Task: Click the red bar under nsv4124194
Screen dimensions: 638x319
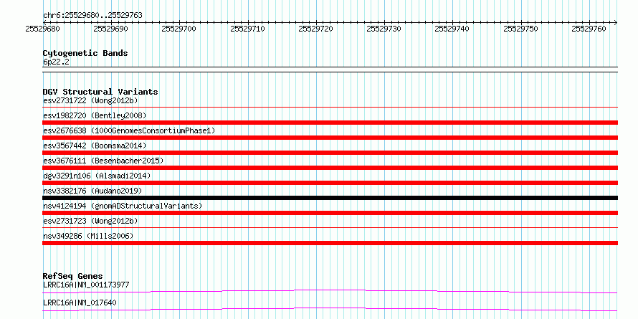Action: 330,213
